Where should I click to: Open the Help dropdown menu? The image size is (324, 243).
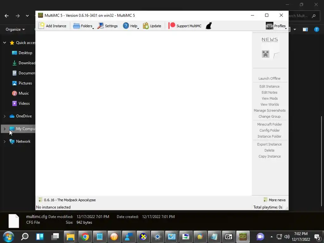[131, 26]
